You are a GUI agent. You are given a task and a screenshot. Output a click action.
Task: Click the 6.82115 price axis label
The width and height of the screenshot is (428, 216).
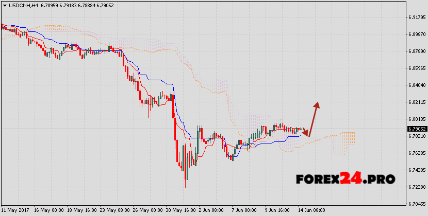point(416,102)
